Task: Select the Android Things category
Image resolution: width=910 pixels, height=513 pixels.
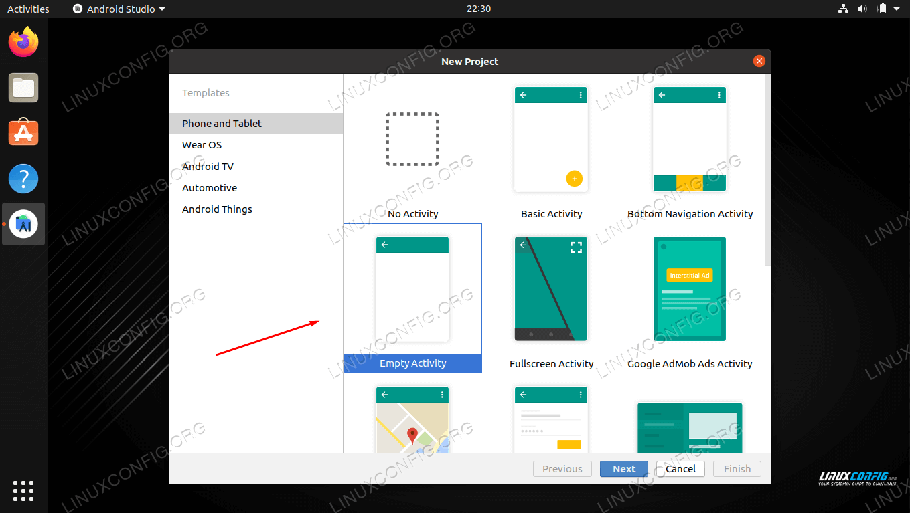Action: [x=256, y=209]
